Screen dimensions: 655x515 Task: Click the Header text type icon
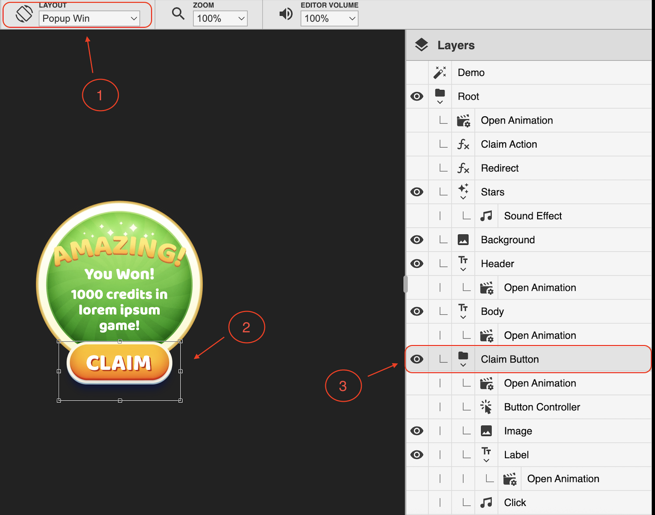(x=463, y=260)
